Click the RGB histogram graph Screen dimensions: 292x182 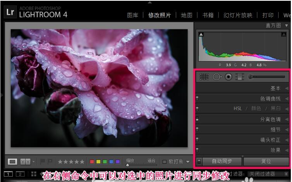click(242, 46)
